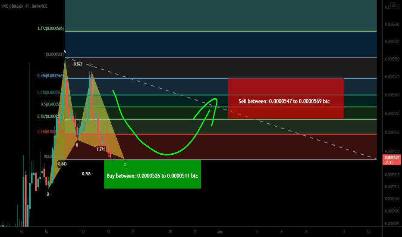Click 0.0000580 on the price axis

pos(392,59)
